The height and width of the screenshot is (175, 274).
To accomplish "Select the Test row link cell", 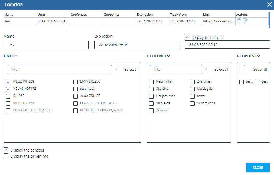I will (x=218, y=21).
